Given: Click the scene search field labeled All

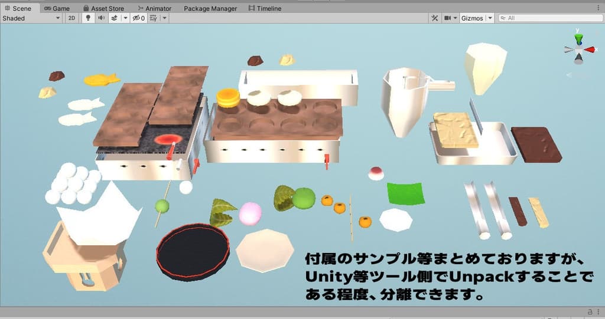Looking at the screenshot, I should (551, 18).
